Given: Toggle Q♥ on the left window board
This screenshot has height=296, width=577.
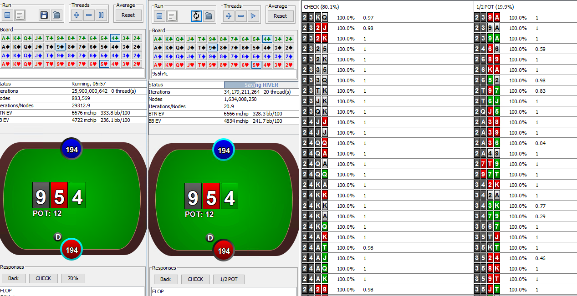Looking at the screenshot, I should pyautogui.click(x=27, y=64).
